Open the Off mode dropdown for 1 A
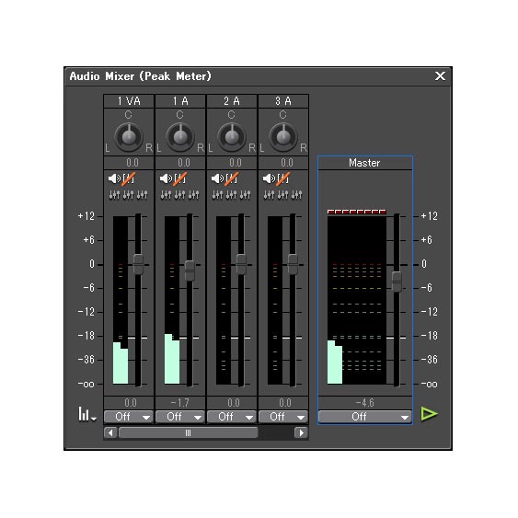Image resolution: width=518 pixels, height=518 pixels. [180, 417]
